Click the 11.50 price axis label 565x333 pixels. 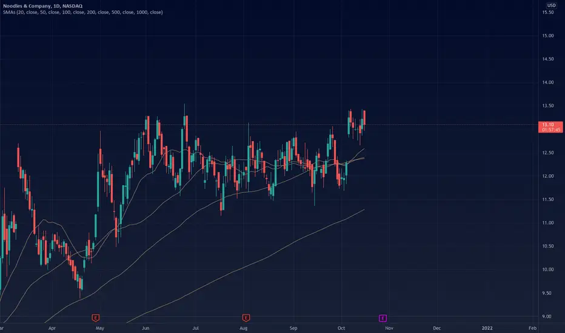coord(547,199)
